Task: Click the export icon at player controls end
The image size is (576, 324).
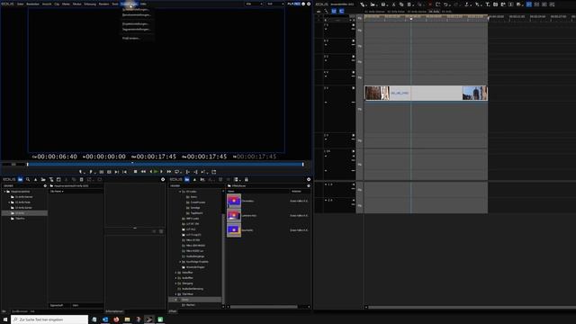Action: tap(214, 172)
